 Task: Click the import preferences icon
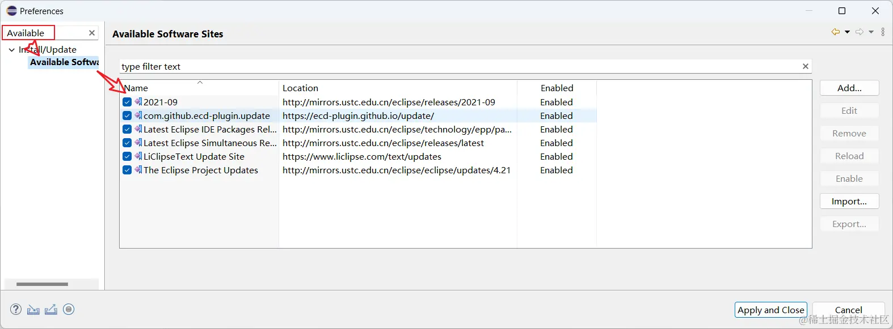pyautogui.click(x=33, y=309)
